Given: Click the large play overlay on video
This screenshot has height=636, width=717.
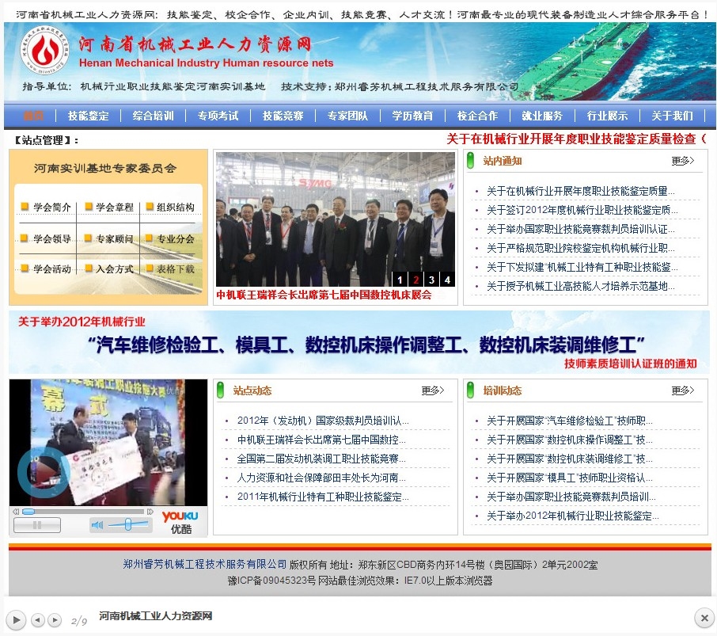Looking at the screenshot, I should 44,472.
